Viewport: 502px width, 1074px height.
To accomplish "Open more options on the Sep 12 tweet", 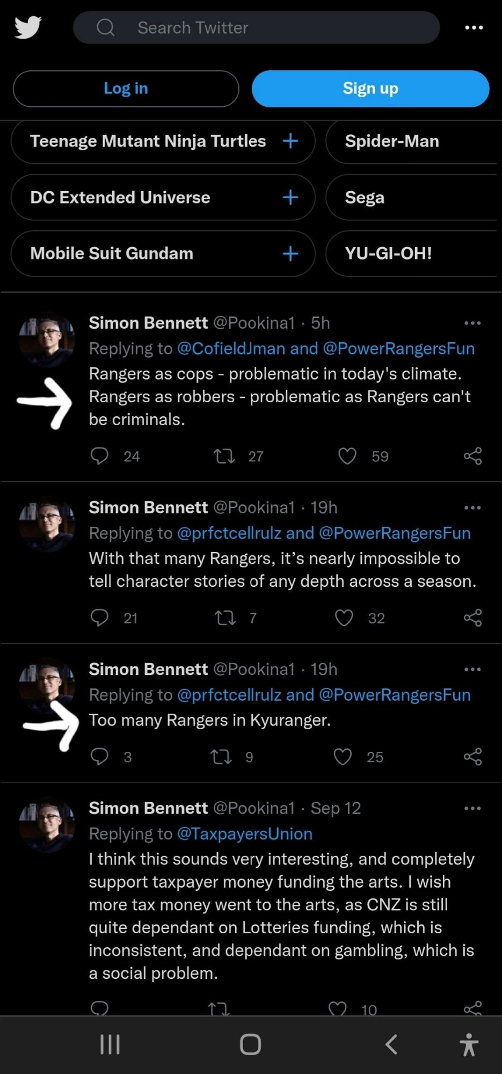I will pos(472,808).
